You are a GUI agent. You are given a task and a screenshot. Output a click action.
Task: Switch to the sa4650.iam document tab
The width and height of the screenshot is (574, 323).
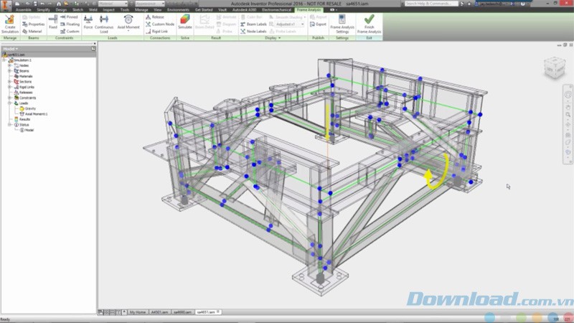pyautogui.click(x=182, y=312)
